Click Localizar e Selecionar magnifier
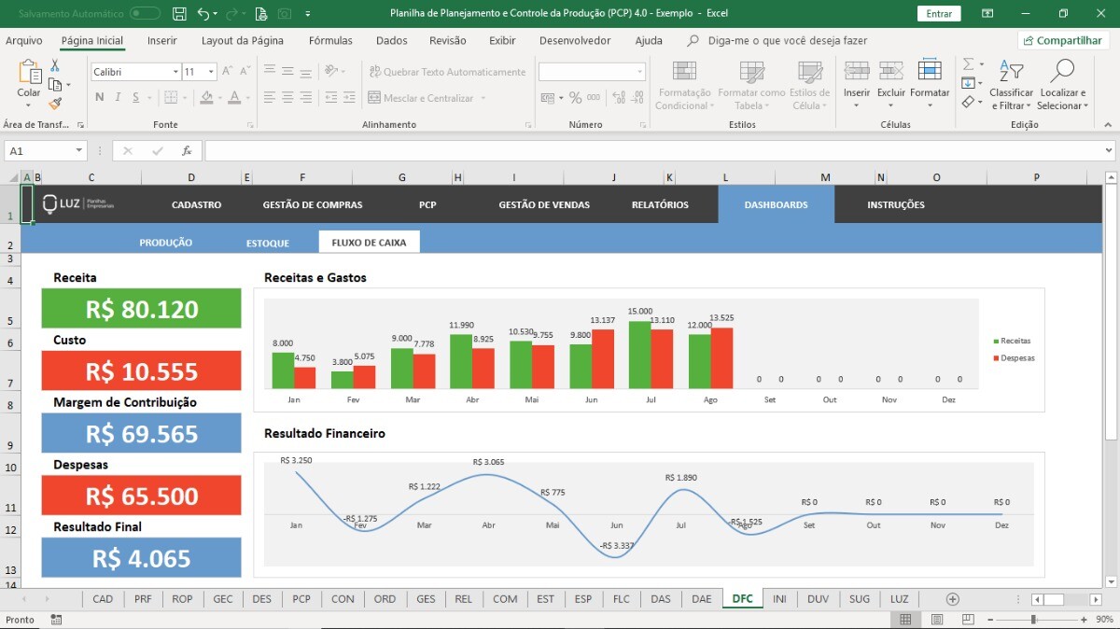This screenshot has height=629, width=1120. [1062, 85]
